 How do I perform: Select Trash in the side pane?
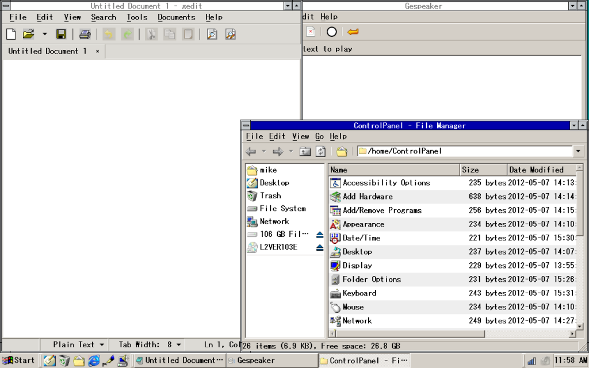point(270,195)
